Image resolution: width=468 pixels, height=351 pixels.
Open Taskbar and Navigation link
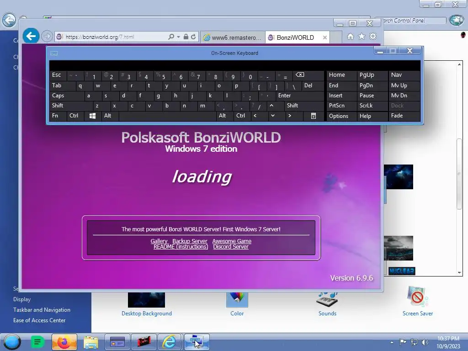point(42,310)
